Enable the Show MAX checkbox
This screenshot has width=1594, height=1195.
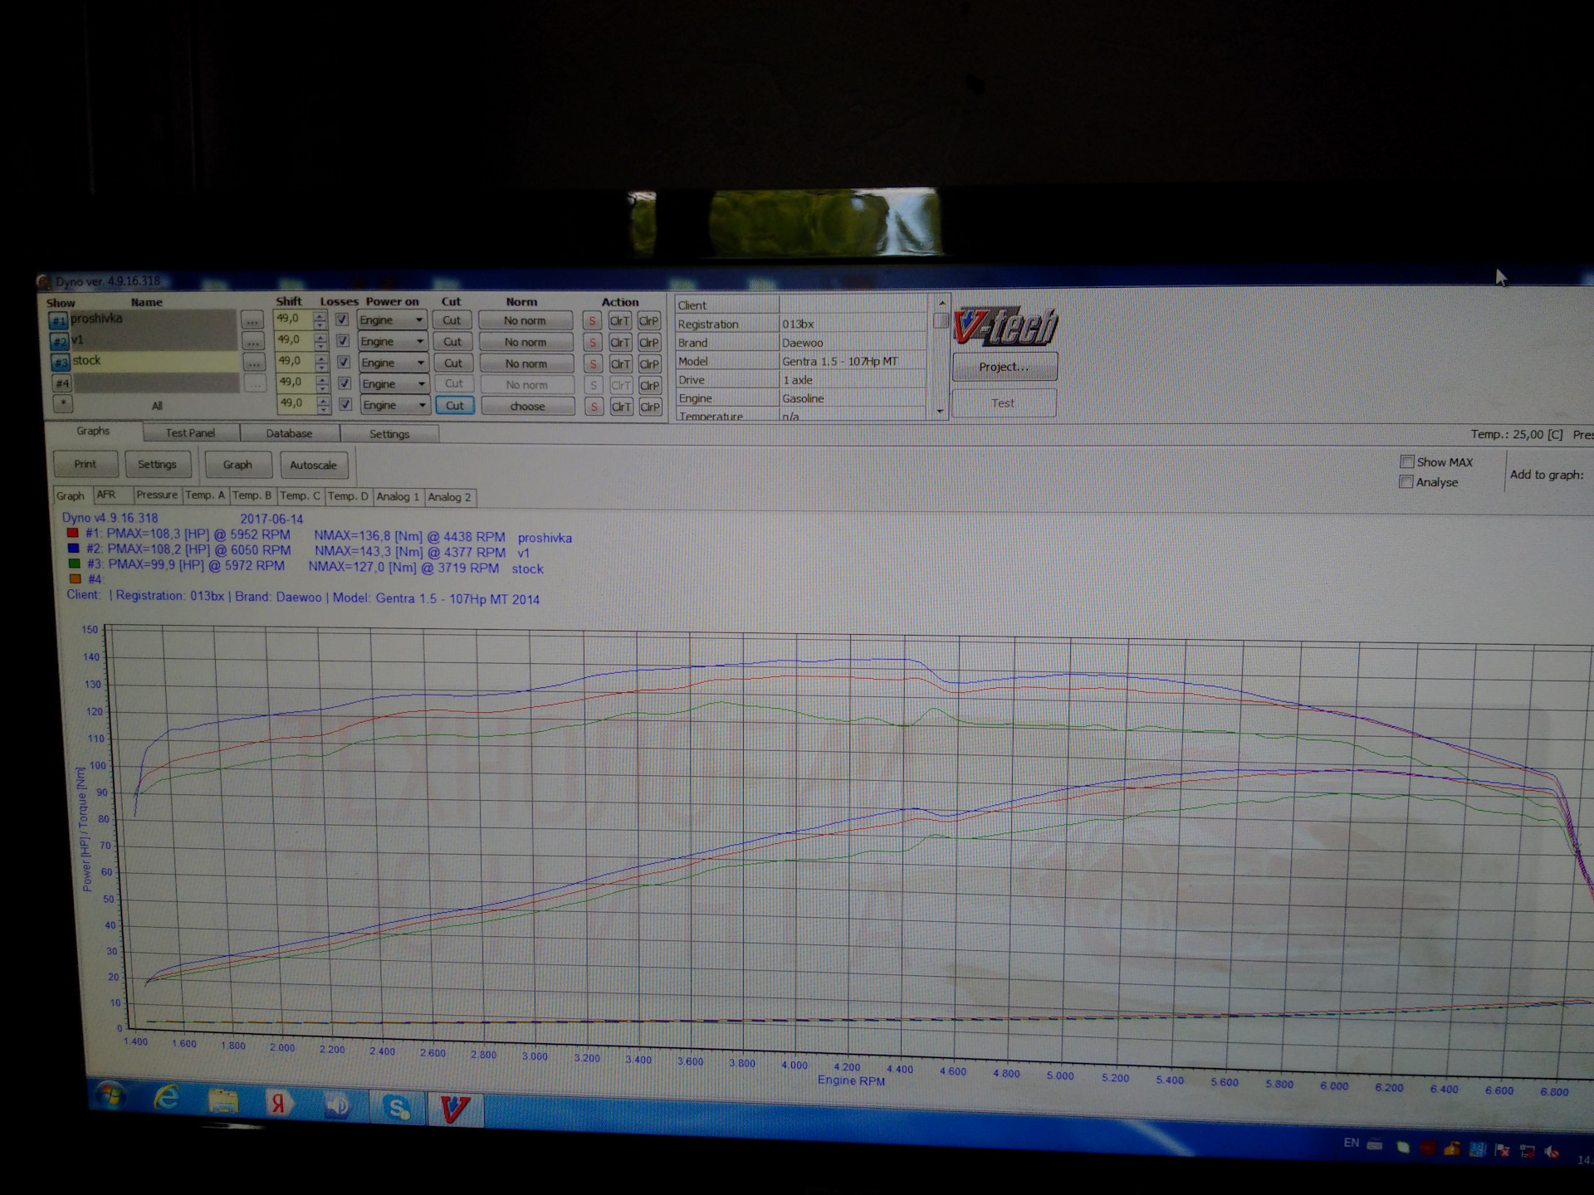click(x=1406, y=462)
